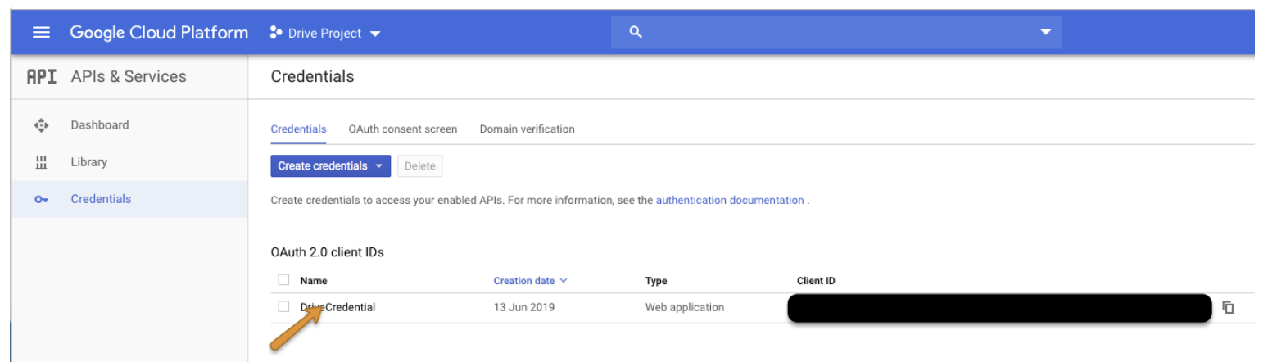Switch to OAuth consent screen tab
Screen dimensions: 1268x362
tap(402, 129)
